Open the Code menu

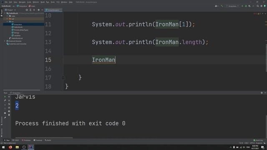pos(29,2)
